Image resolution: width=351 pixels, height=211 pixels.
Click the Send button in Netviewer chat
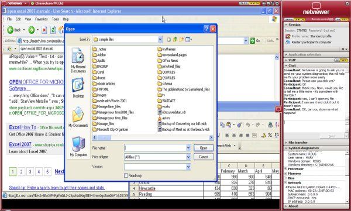pos(332,136)
